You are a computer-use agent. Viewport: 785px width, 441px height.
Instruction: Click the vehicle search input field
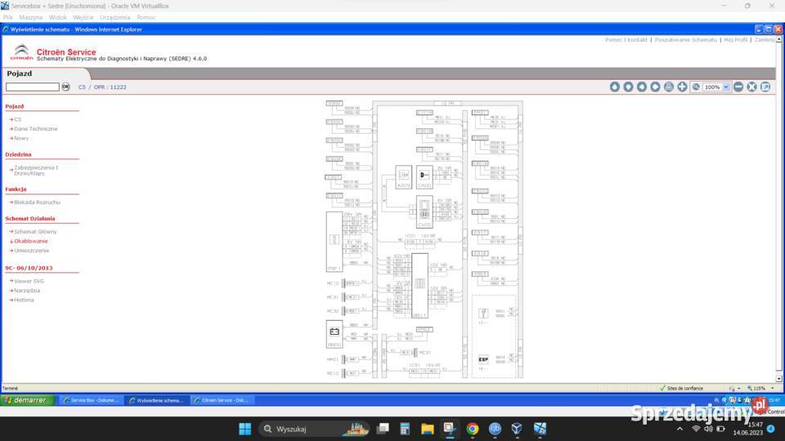(x=33, y=87)
